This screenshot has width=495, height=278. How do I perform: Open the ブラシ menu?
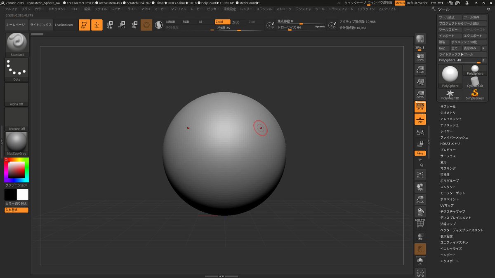[26, 9]
